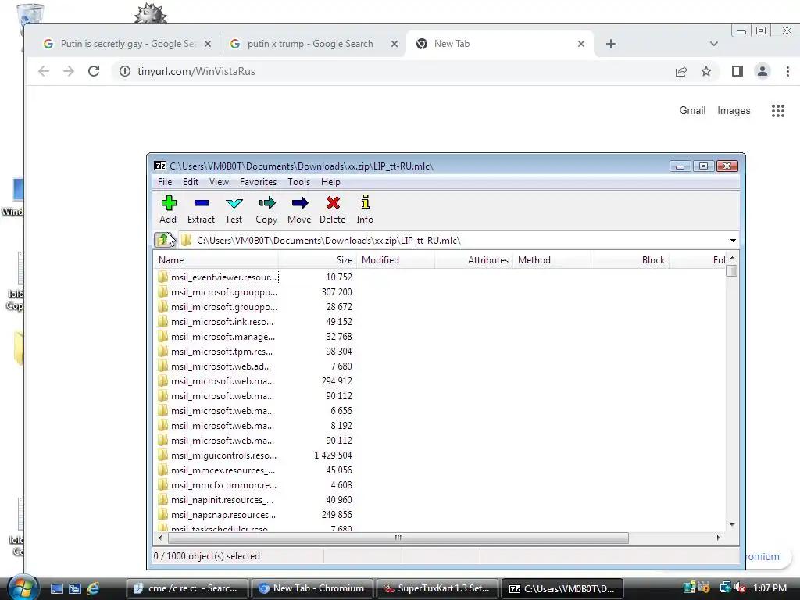Open the Images link
The height and width of the screenshot is (600, 800).
point(734,111)
